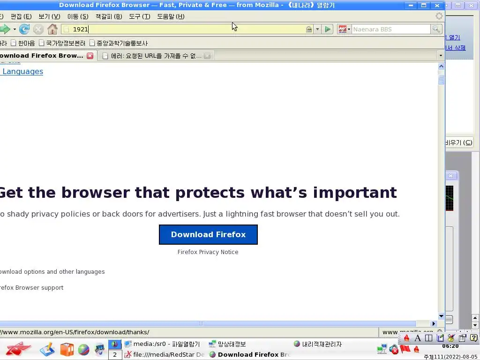
Task: Switch to virtual desktop 1
Action: 115,344
